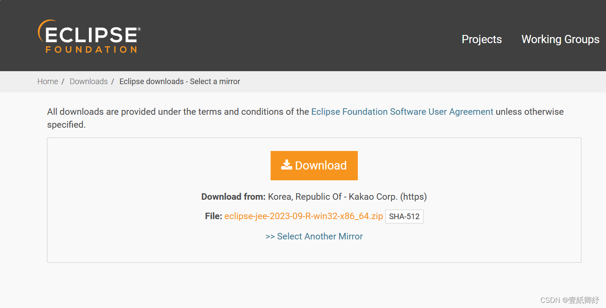
Task: Click the 'File:' bold label
Action: tap(214, 216)
